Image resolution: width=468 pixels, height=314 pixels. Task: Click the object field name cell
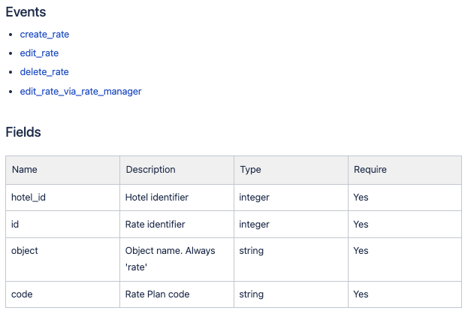click(x=62, y=259)
